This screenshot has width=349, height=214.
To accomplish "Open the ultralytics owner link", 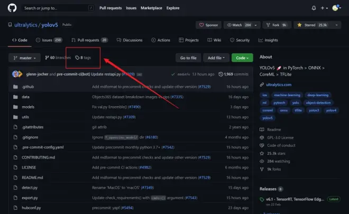I will point(26,25).
